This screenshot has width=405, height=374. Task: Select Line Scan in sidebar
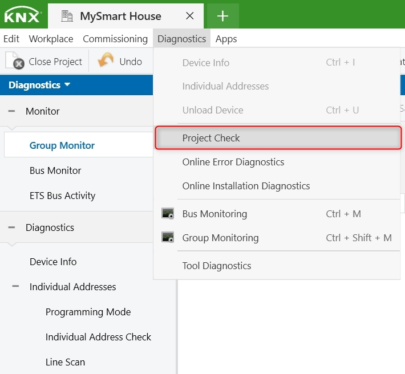pyautogui.click(x=65, y=362)
